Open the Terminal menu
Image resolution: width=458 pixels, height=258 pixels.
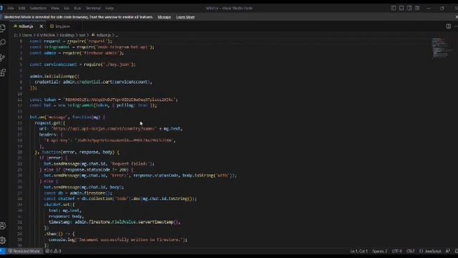click(x=93, y=8)
